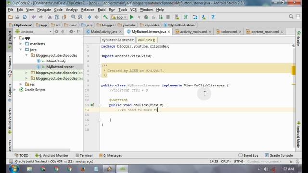The width and height of the screenshot is (308, 173).
Task: Click the Windows Start button
Action: pos(14,169)
